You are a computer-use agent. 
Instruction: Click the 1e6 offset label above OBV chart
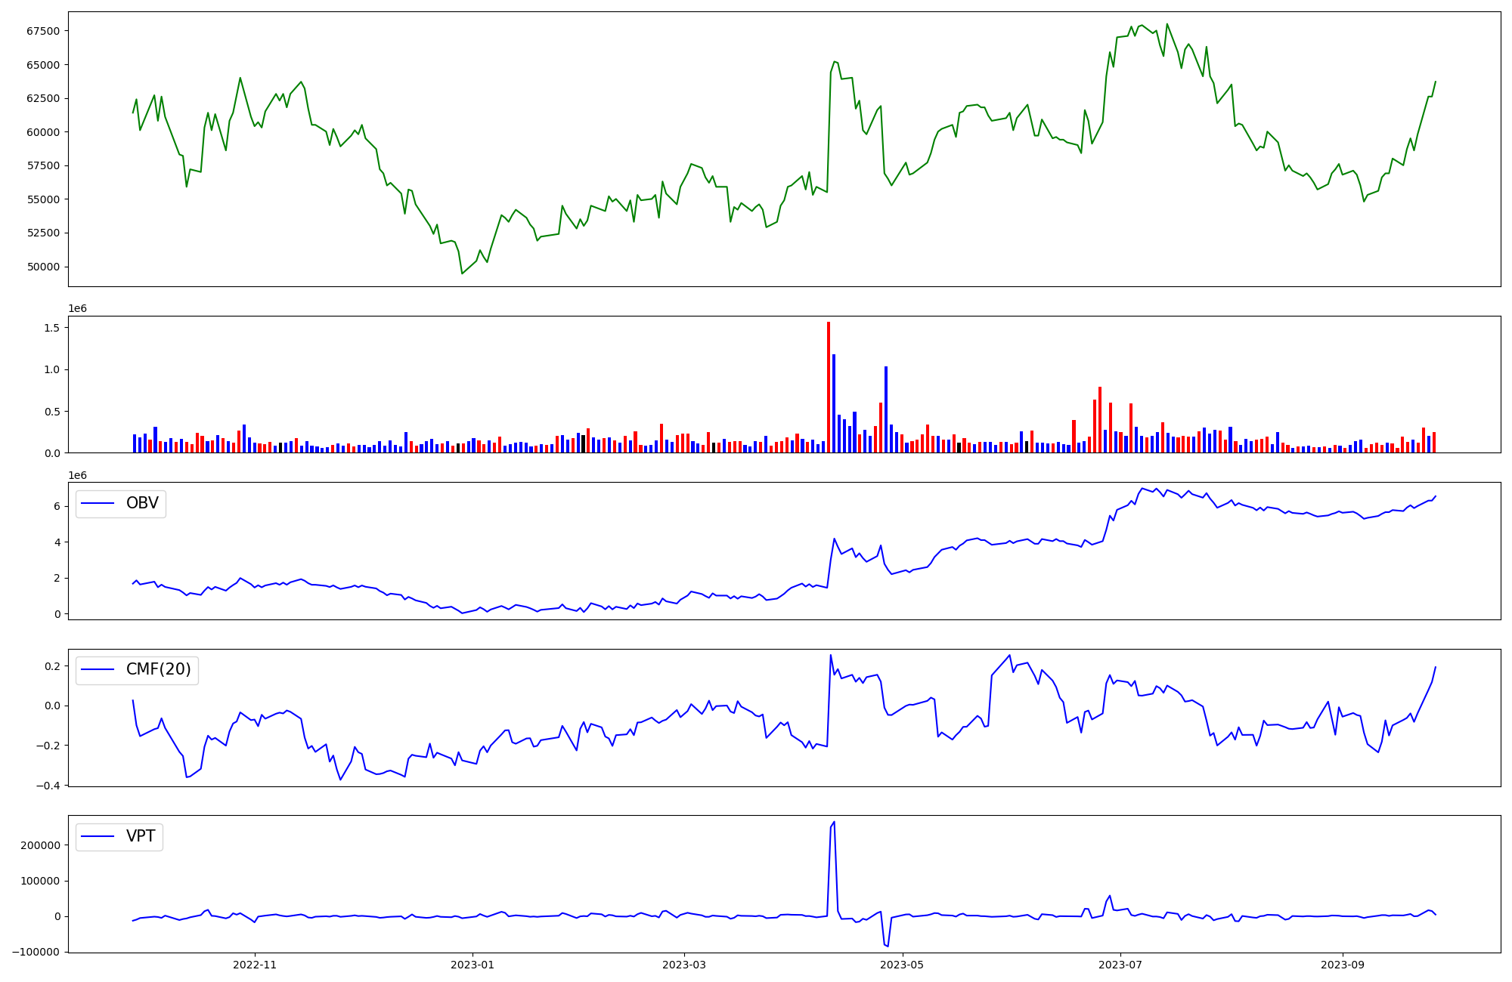click(x=77, y=475)
